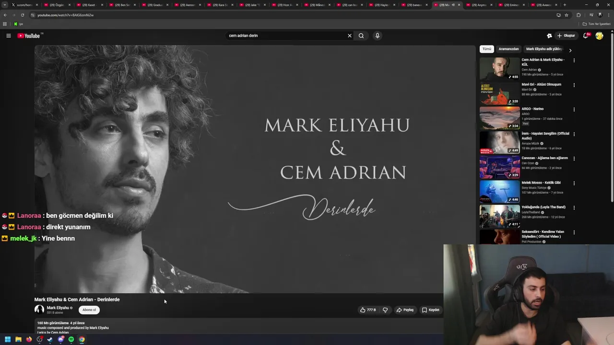Open Melek Mosso Keklik Gibi title

(x=541, y=183)
